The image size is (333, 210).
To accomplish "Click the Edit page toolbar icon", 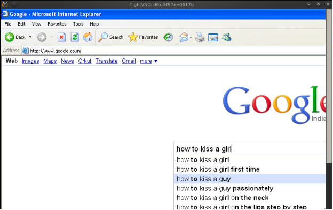I will pyautogui.click(x=213, y=37).
